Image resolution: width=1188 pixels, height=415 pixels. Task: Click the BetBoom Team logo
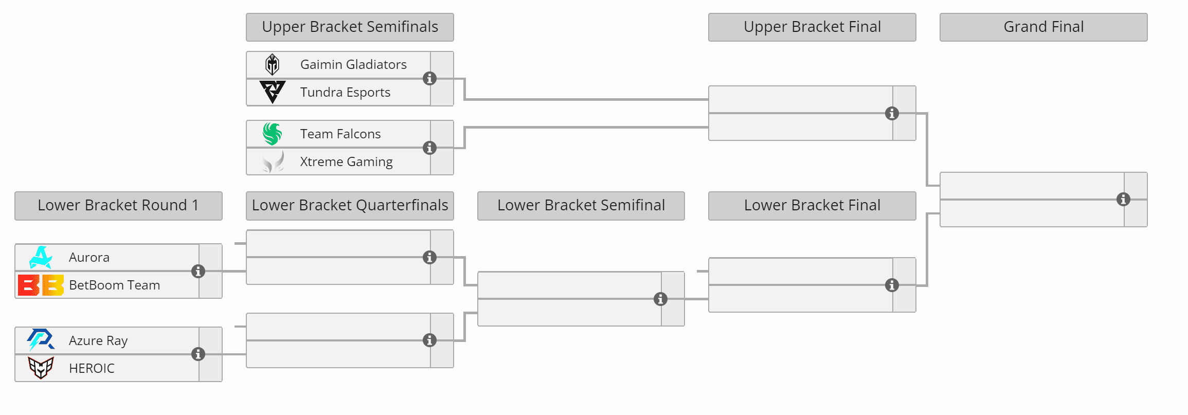point(41,285)
